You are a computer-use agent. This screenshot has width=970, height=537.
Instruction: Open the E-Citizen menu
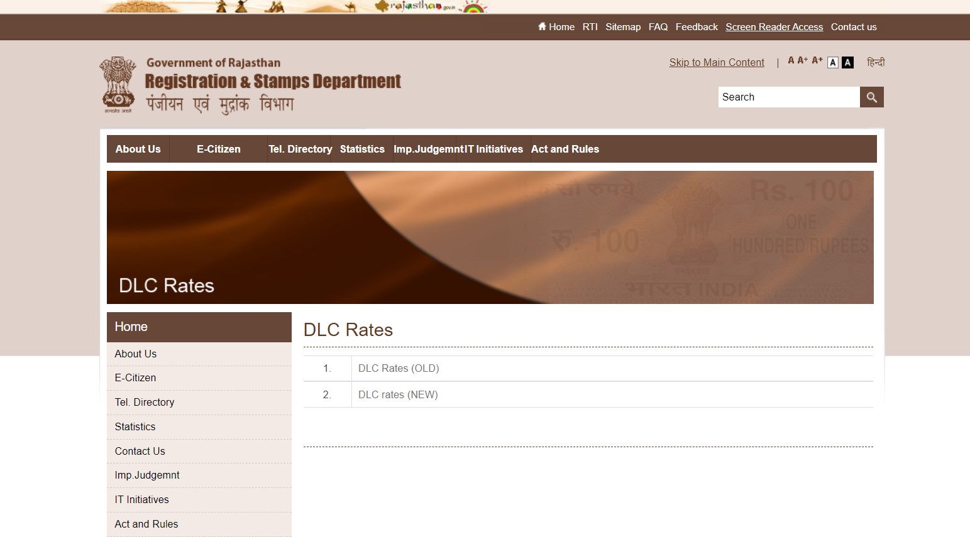tap(218, 149)
